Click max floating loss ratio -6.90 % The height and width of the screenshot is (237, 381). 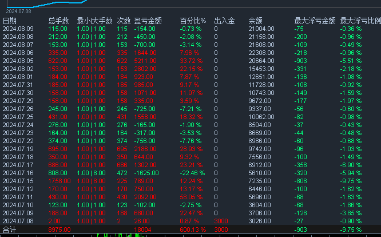pos(351,165)
